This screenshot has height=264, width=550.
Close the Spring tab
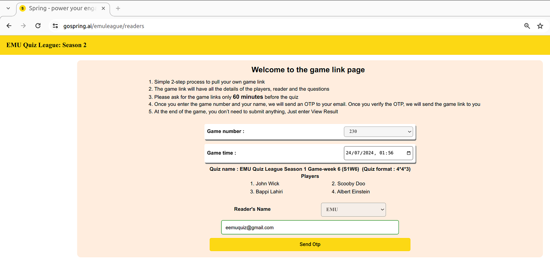pos(104,8)
